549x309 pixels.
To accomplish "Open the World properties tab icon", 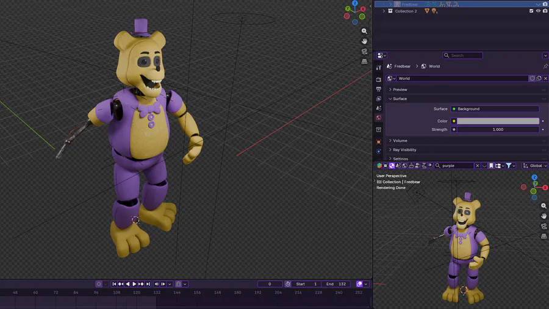I will click(378, 118).
